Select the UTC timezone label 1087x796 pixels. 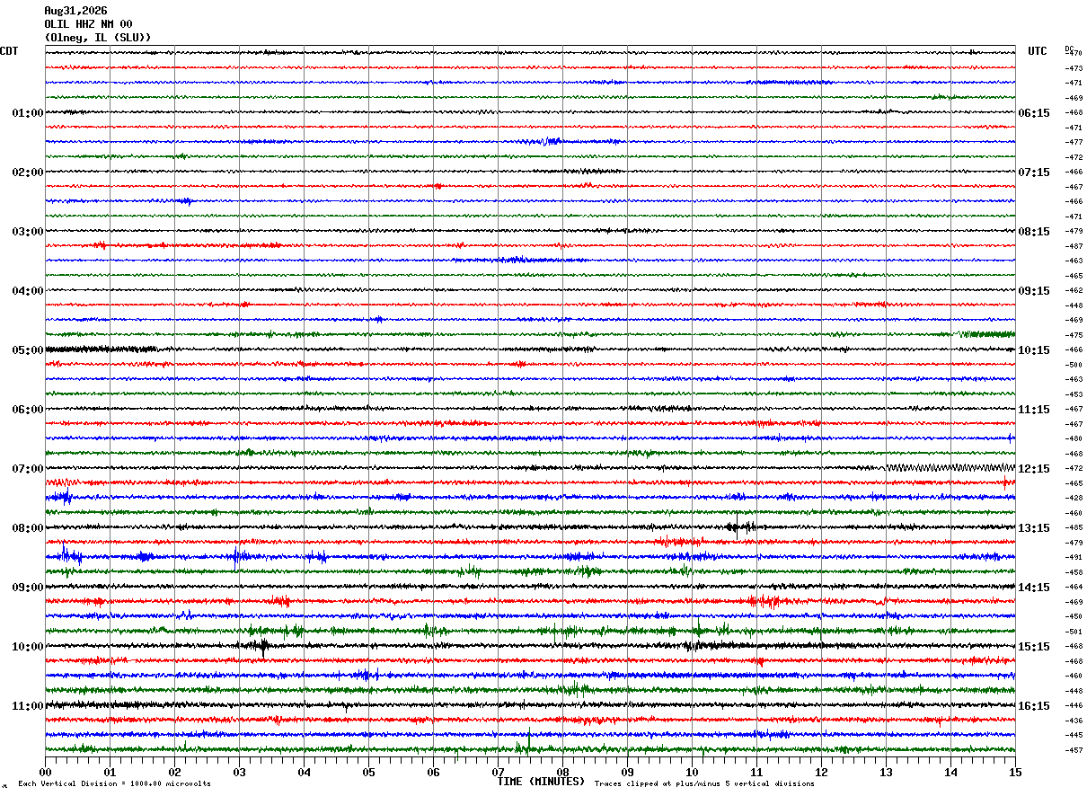[1037, 52]
